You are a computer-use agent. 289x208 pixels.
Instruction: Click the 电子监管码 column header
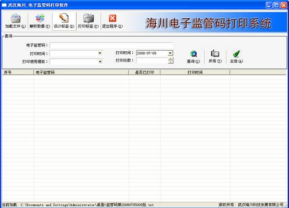pyautogui.click(x=81, y=73)
